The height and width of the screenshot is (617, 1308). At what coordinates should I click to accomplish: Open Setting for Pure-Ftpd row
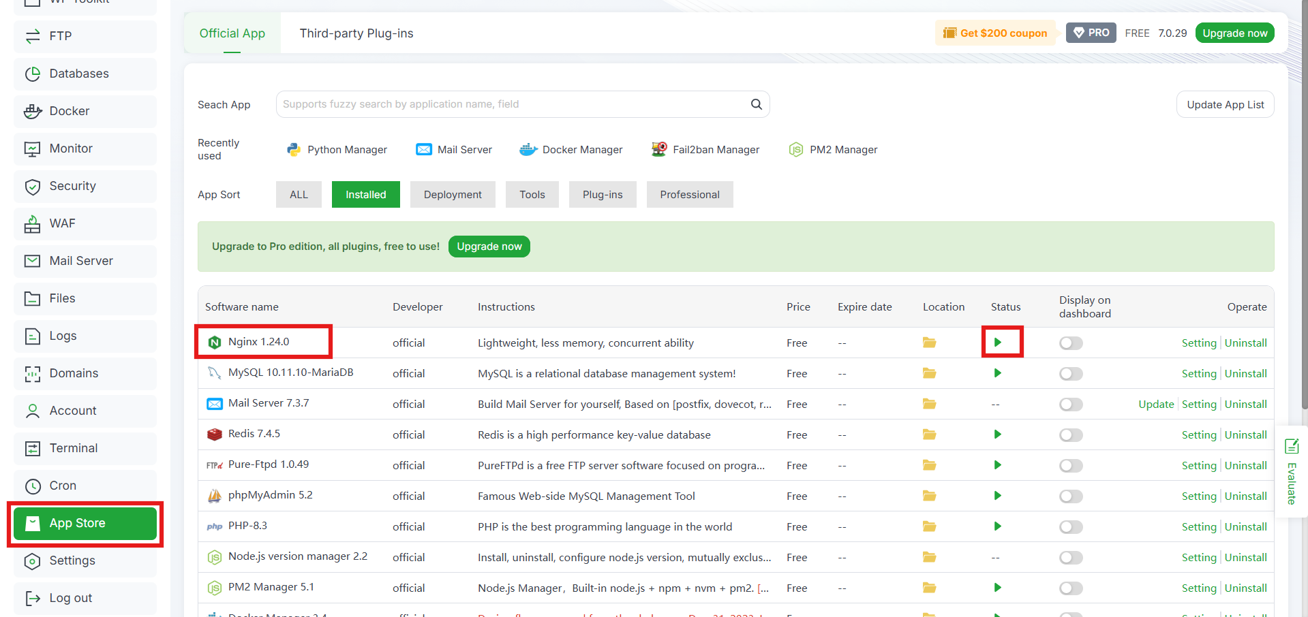coord(1199,466)
